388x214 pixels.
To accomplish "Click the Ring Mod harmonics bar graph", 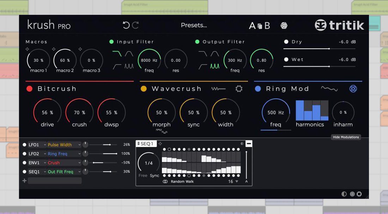I will click(x=312, y=110).
